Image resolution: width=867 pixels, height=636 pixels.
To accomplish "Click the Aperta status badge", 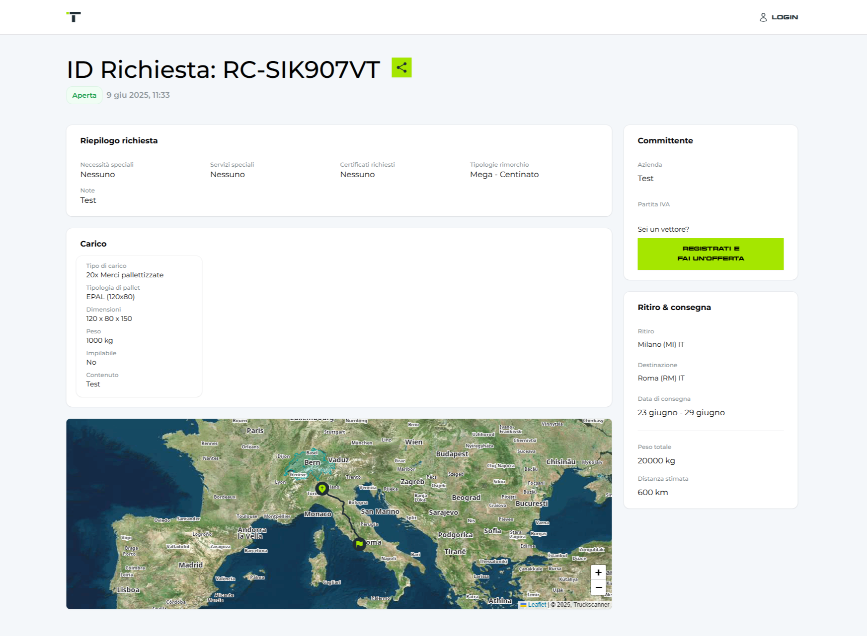I will (84, 95).
